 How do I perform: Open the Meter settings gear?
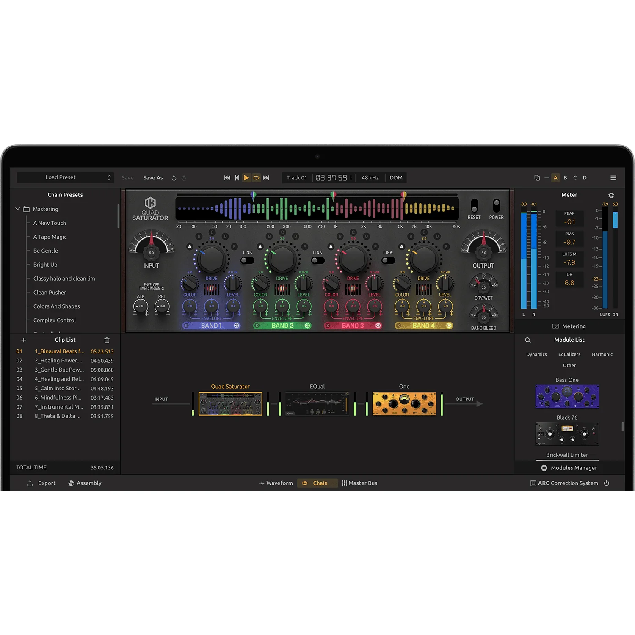coord(611,195)
